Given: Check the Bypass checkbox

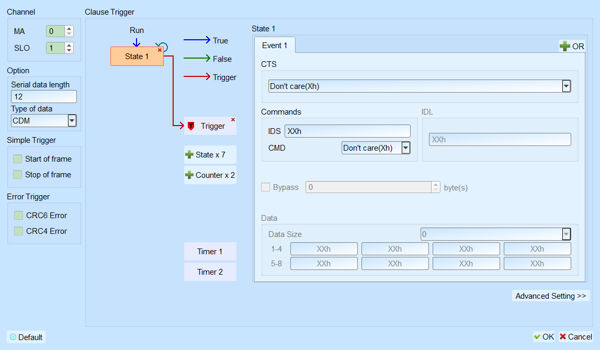Looking at the screenshot, I should (265, 187).
